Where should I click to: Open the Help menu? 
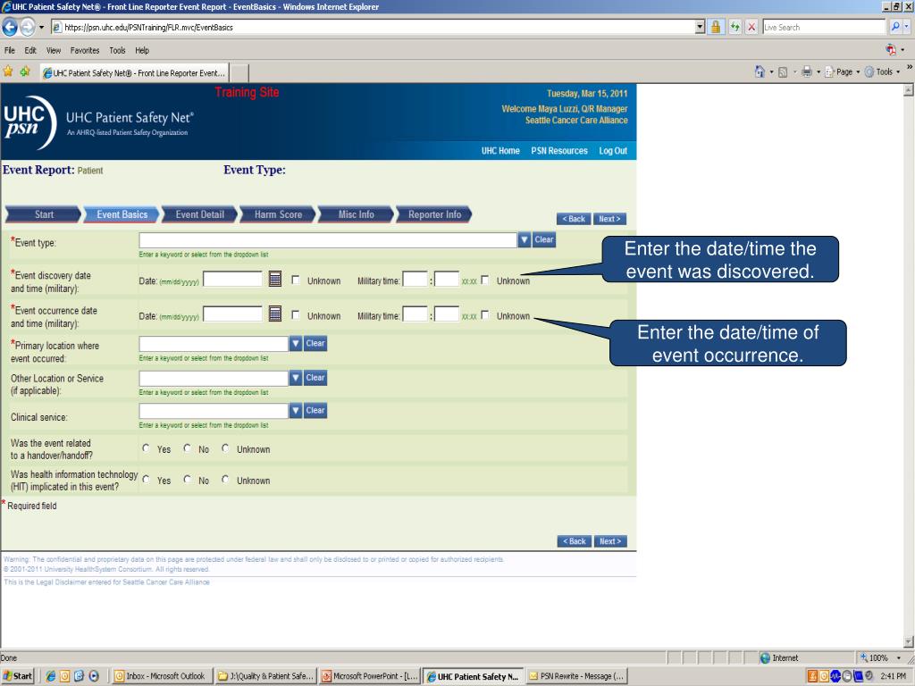pos(142,50)
